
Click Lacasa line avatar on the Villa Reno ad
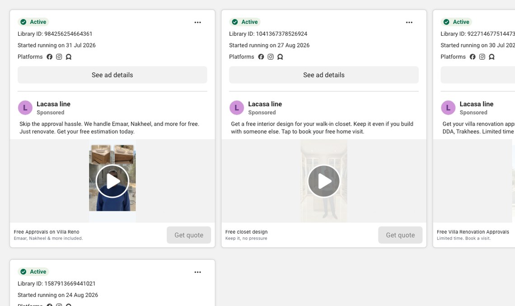coord(25,108)
